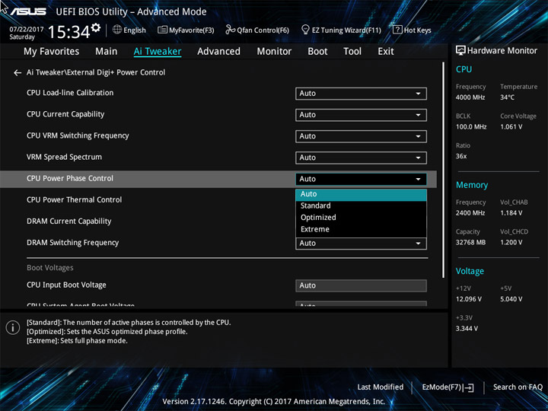Expand CPU Current Capability dropdown
Screen dimensions: 548x411
tap(361, 115)
